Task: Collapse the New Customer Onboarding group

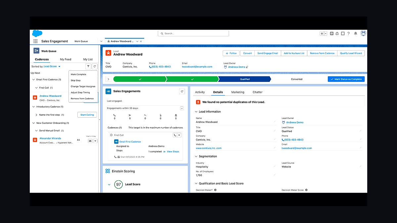Action: 33,123
